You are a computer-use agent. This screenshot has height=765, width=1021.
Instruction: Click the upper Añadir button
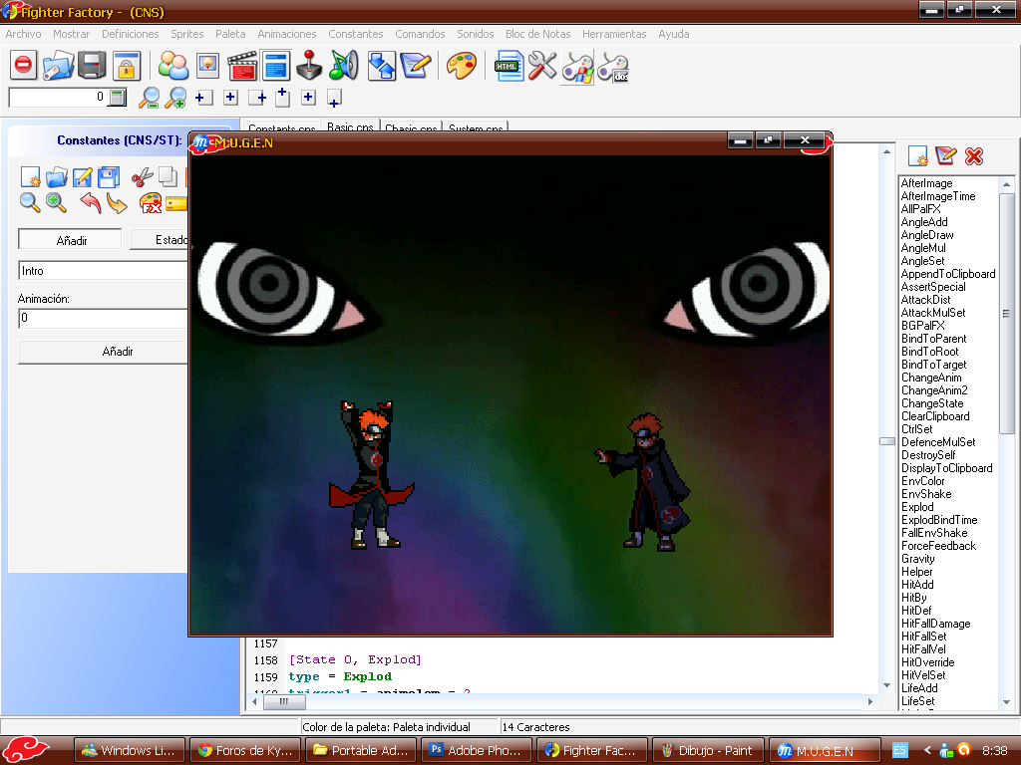(x=71, y=240)
